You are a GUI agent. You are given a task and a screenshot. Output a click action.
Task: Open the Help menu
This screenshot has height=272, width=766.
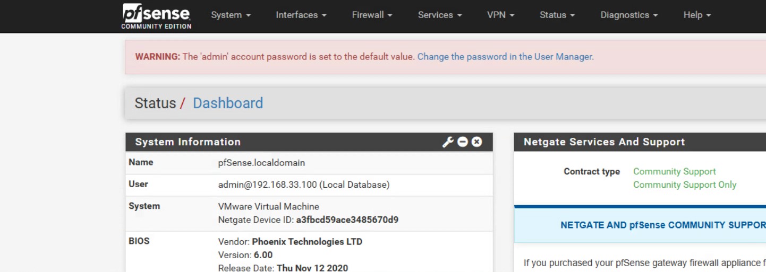click(x=697, y=15)
